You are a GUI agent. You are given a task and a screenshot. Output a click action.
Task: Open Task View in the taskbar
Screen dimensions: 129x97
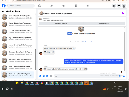pyautogui.click(x=12, y=89)
